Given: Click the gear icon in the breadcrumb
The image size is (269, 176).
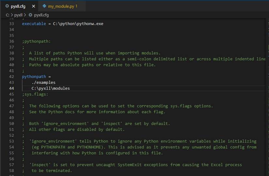Looking at the screenshot, I should pos(31,15).
